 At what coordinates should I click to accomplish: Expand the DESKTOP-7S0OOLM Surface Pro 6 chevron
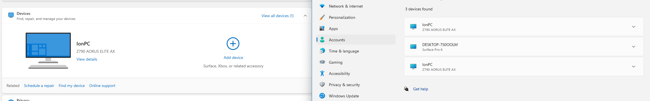click(633, 47)
